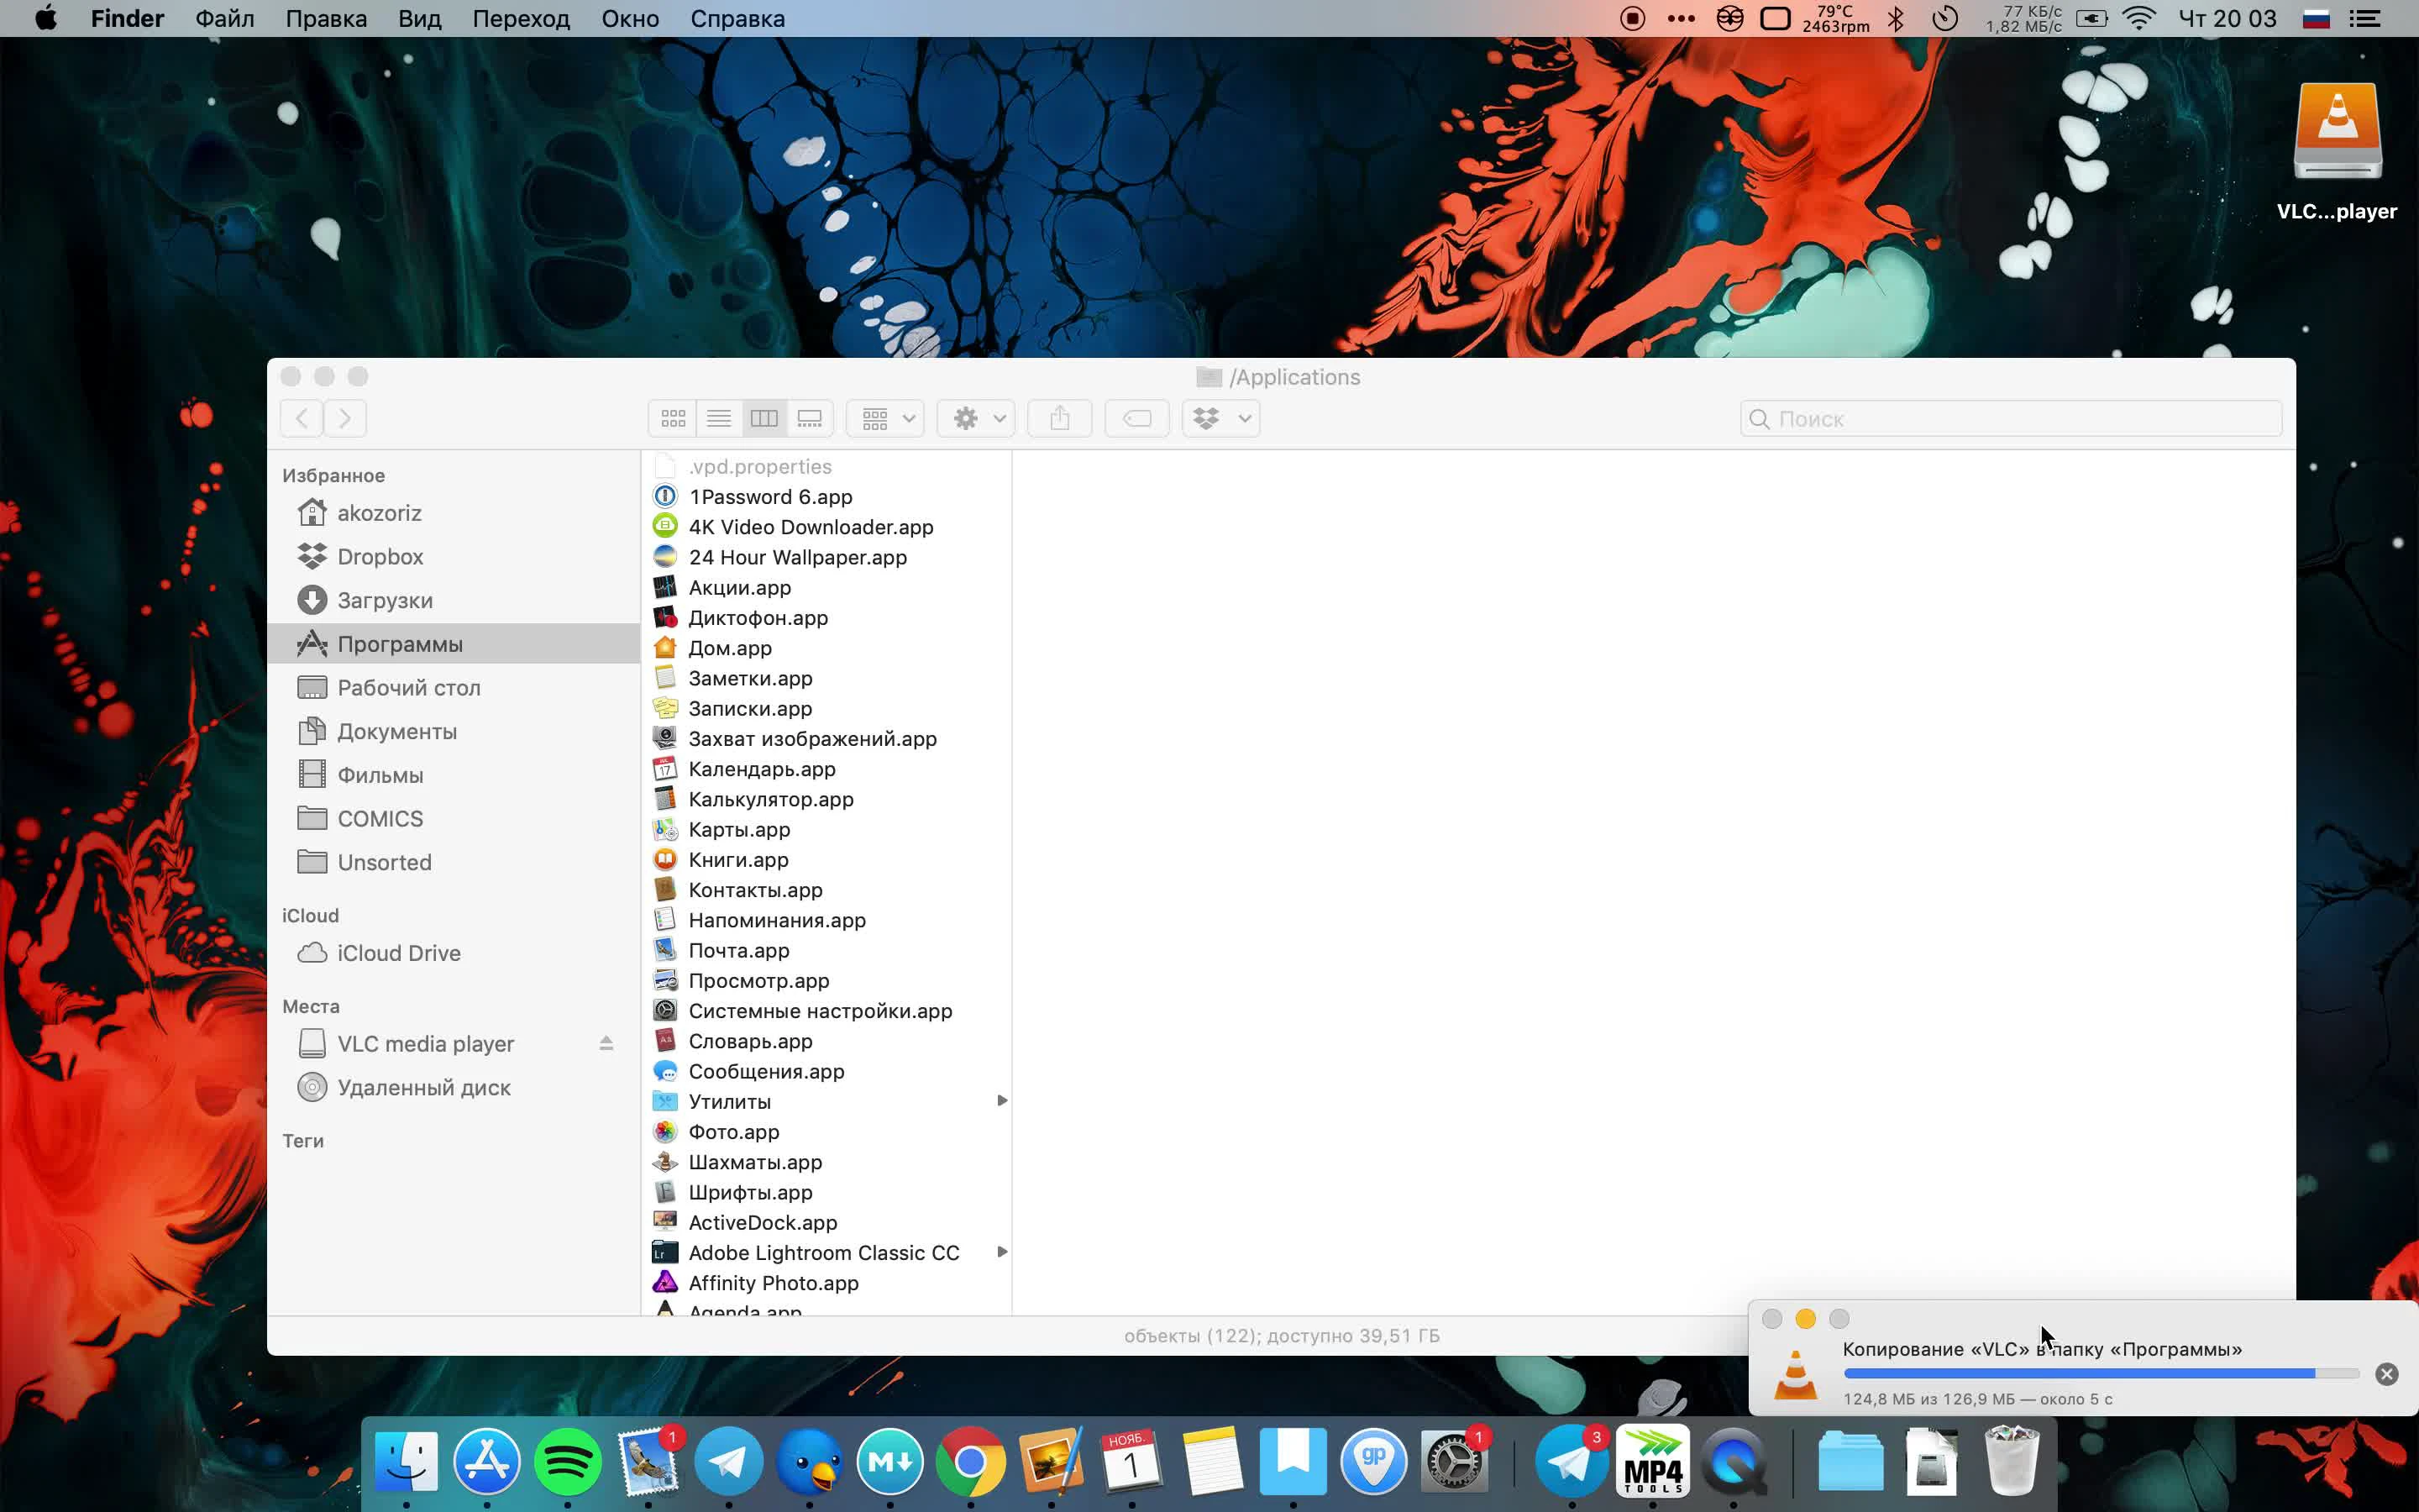Select 24 Hour Wallpaper.app
This screenshot has width=2419, height=1512.
click(x=827, y=557)
